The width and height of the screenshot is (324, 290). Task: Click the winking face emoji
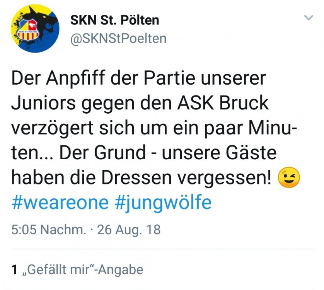click(x=289, y=177)
